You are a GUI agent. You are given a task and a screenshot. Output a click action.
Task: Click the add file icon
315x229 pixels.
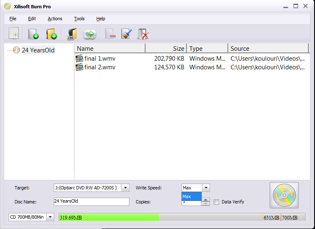pos(33,34)
